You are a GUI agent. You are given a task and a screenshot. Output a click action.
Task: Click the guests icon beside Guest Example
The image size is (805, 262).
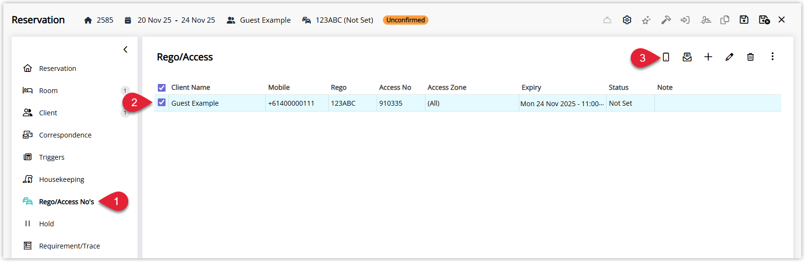coord(231,20)
